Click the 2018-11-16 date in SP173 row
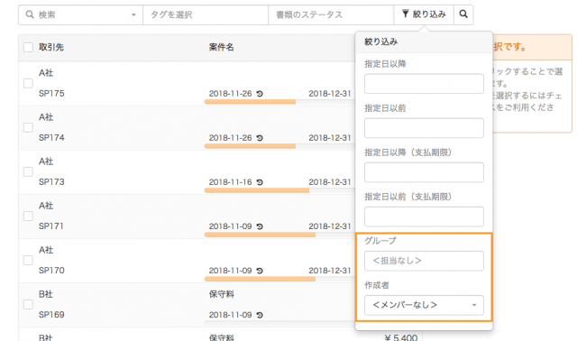This screenshot has width=577, height=341. [231, 182]
